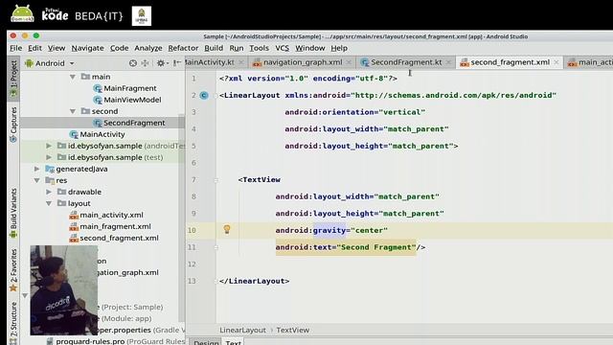The width and height of the screenshot is (613, 345).
Task: Click the main_activity.xml file icon
Action: 74,215
